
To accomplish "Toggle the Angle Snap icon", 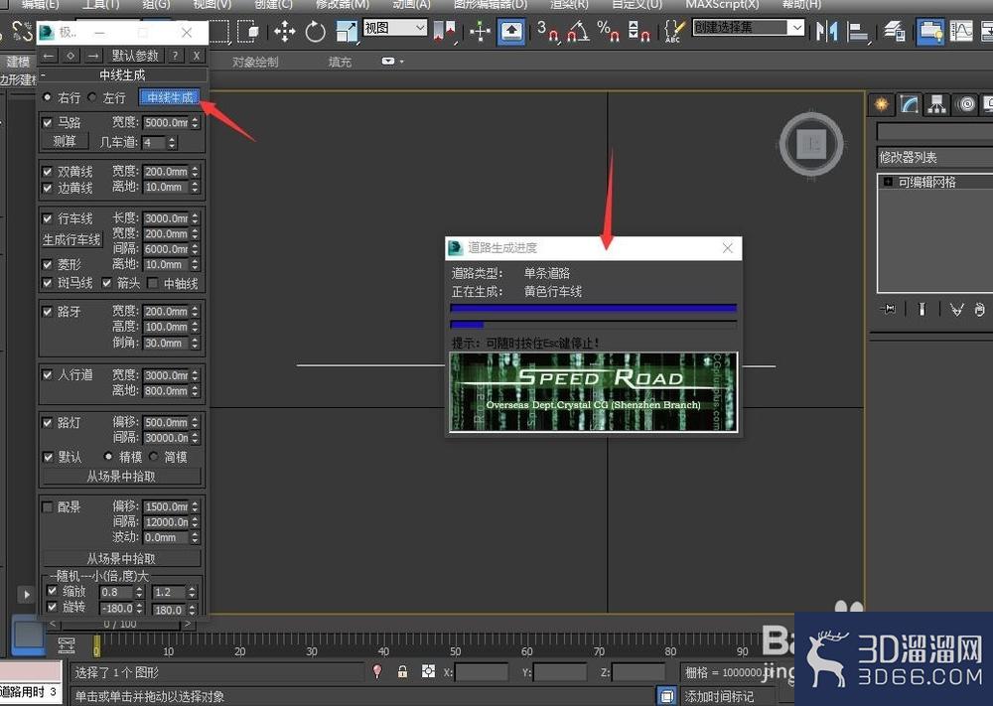I will pos(578,31).
